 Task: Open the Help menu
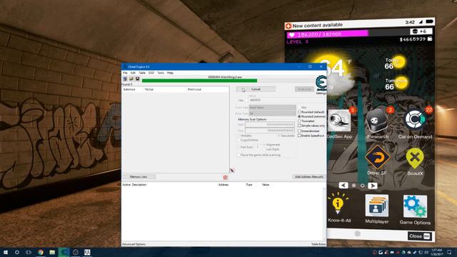pos(170,73)
